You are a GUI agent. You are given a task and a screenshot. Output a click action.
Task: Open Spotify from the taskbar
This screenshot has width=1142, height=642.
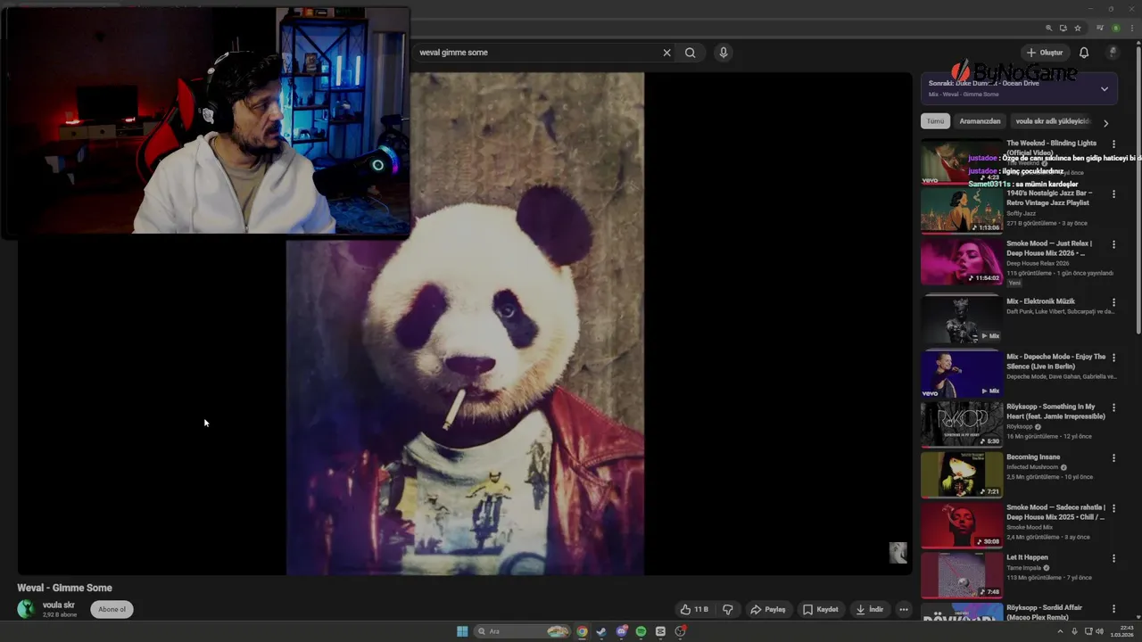[641, 631]
